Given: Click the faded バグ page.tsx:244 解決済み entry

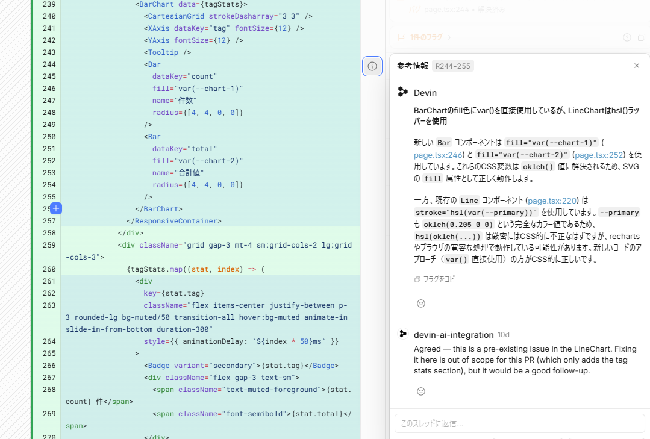Looking at the screenshot, I should 457,9.
